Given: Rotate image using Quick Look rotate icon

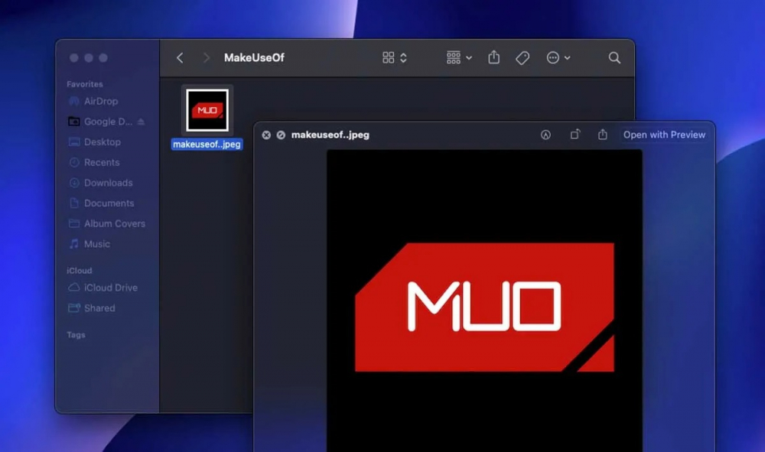Looking at the screenshot, I should 575,135.
